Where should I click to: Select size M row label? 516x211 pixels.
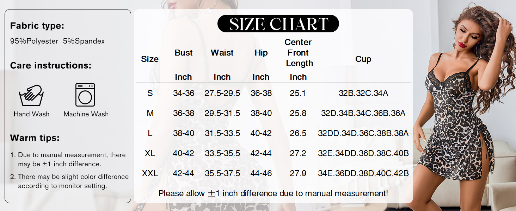150,113
